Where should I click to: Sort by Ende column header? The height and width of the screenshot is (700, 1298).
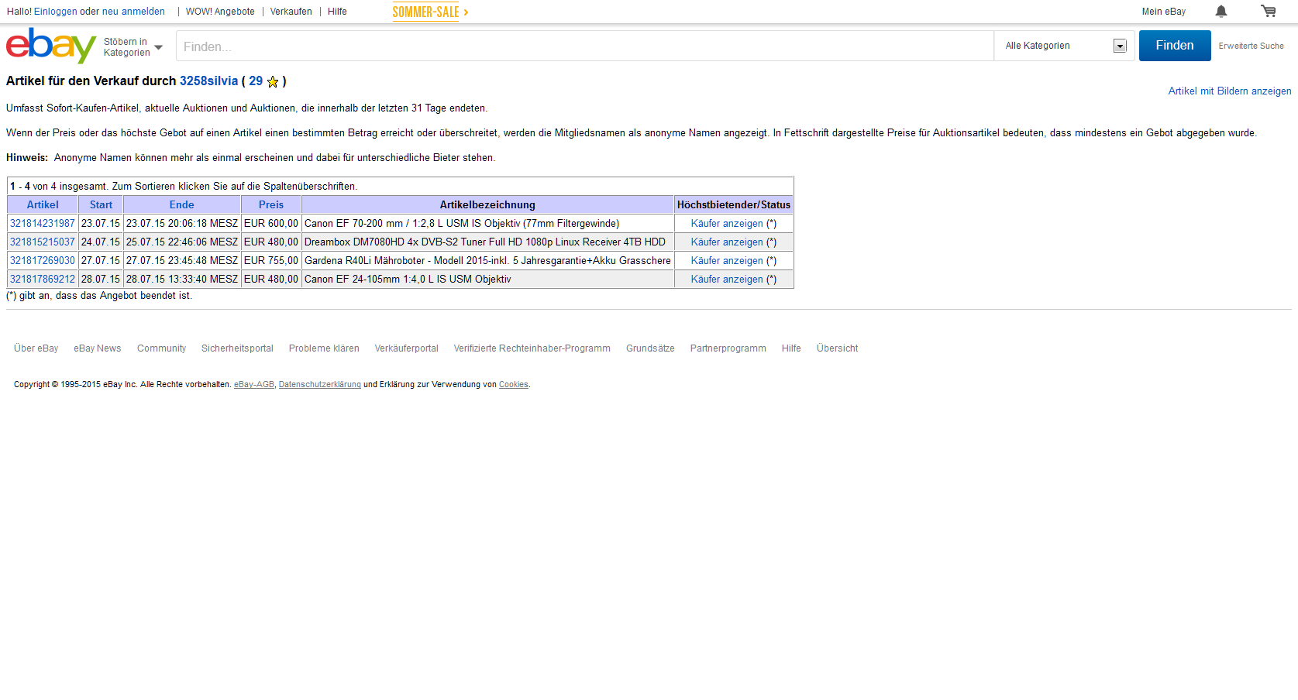pos(181,205)
